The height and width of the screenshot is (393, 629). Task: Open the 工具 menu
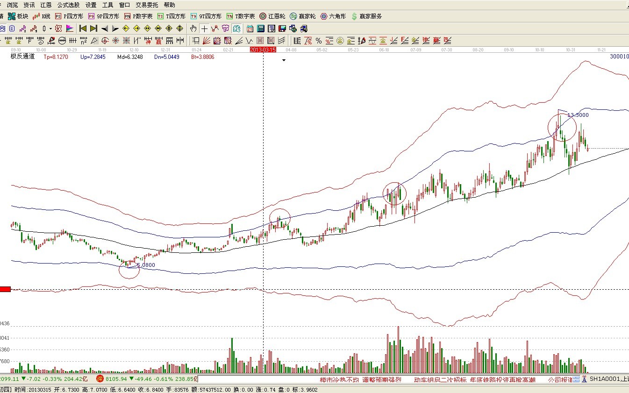point(107,5)
